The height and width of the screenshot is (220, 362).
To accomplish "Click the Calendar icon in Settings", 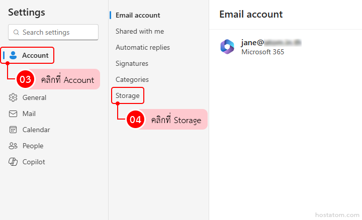I will tap(13, 130).
